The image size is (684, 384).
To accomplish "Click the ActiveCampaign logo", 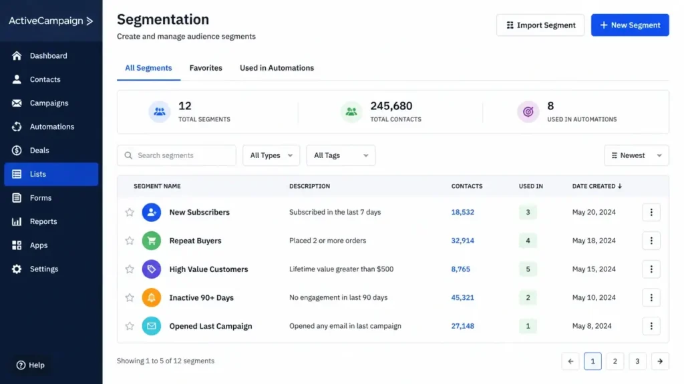I will pyautogui.click(x=51, y=21).
